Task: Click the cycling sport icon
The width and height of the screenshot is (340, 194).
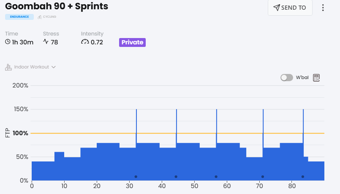Action: click(40, 17)
